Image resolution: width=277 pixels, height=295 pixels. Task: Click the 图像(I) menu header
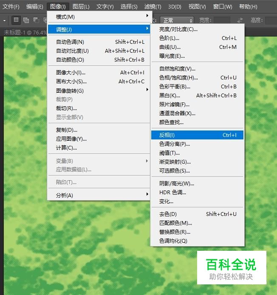coord(58,6)
